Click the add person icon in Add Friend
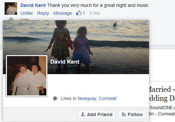This screenshot has height=122, width=175. click(83, 114)
